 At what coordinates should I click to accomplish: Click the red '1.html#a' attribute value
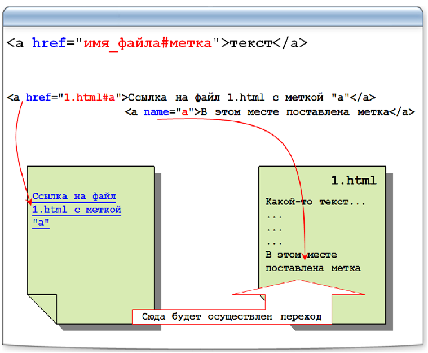90,97
